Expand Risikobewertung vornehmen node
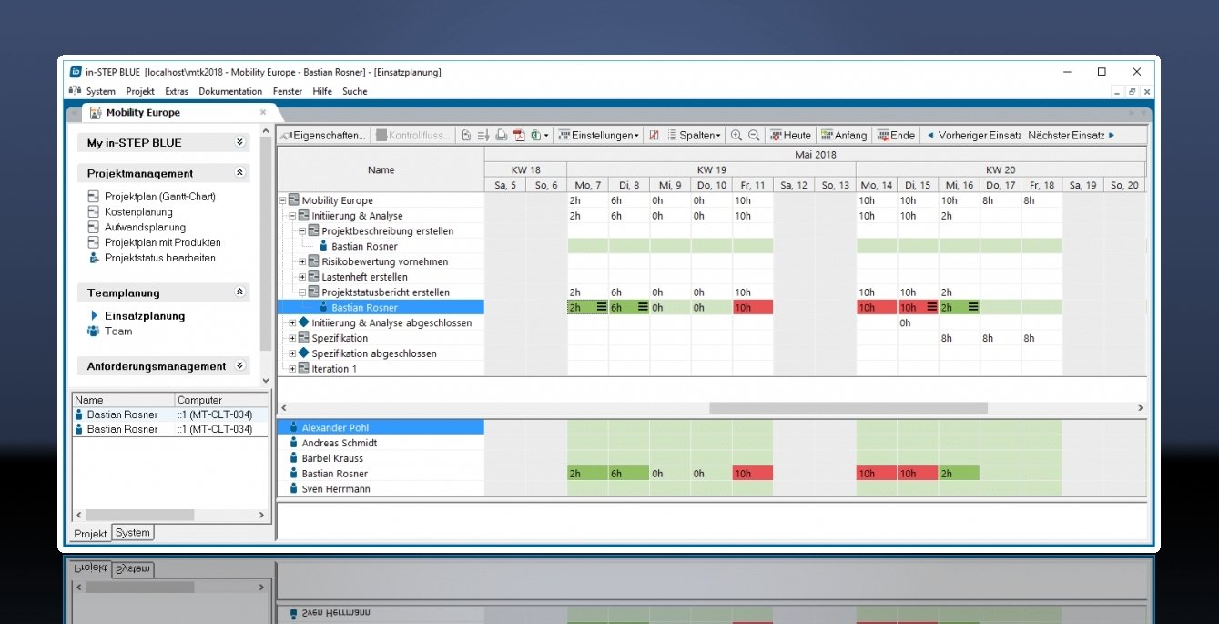 pyautogui.click(x=303, y=261)
